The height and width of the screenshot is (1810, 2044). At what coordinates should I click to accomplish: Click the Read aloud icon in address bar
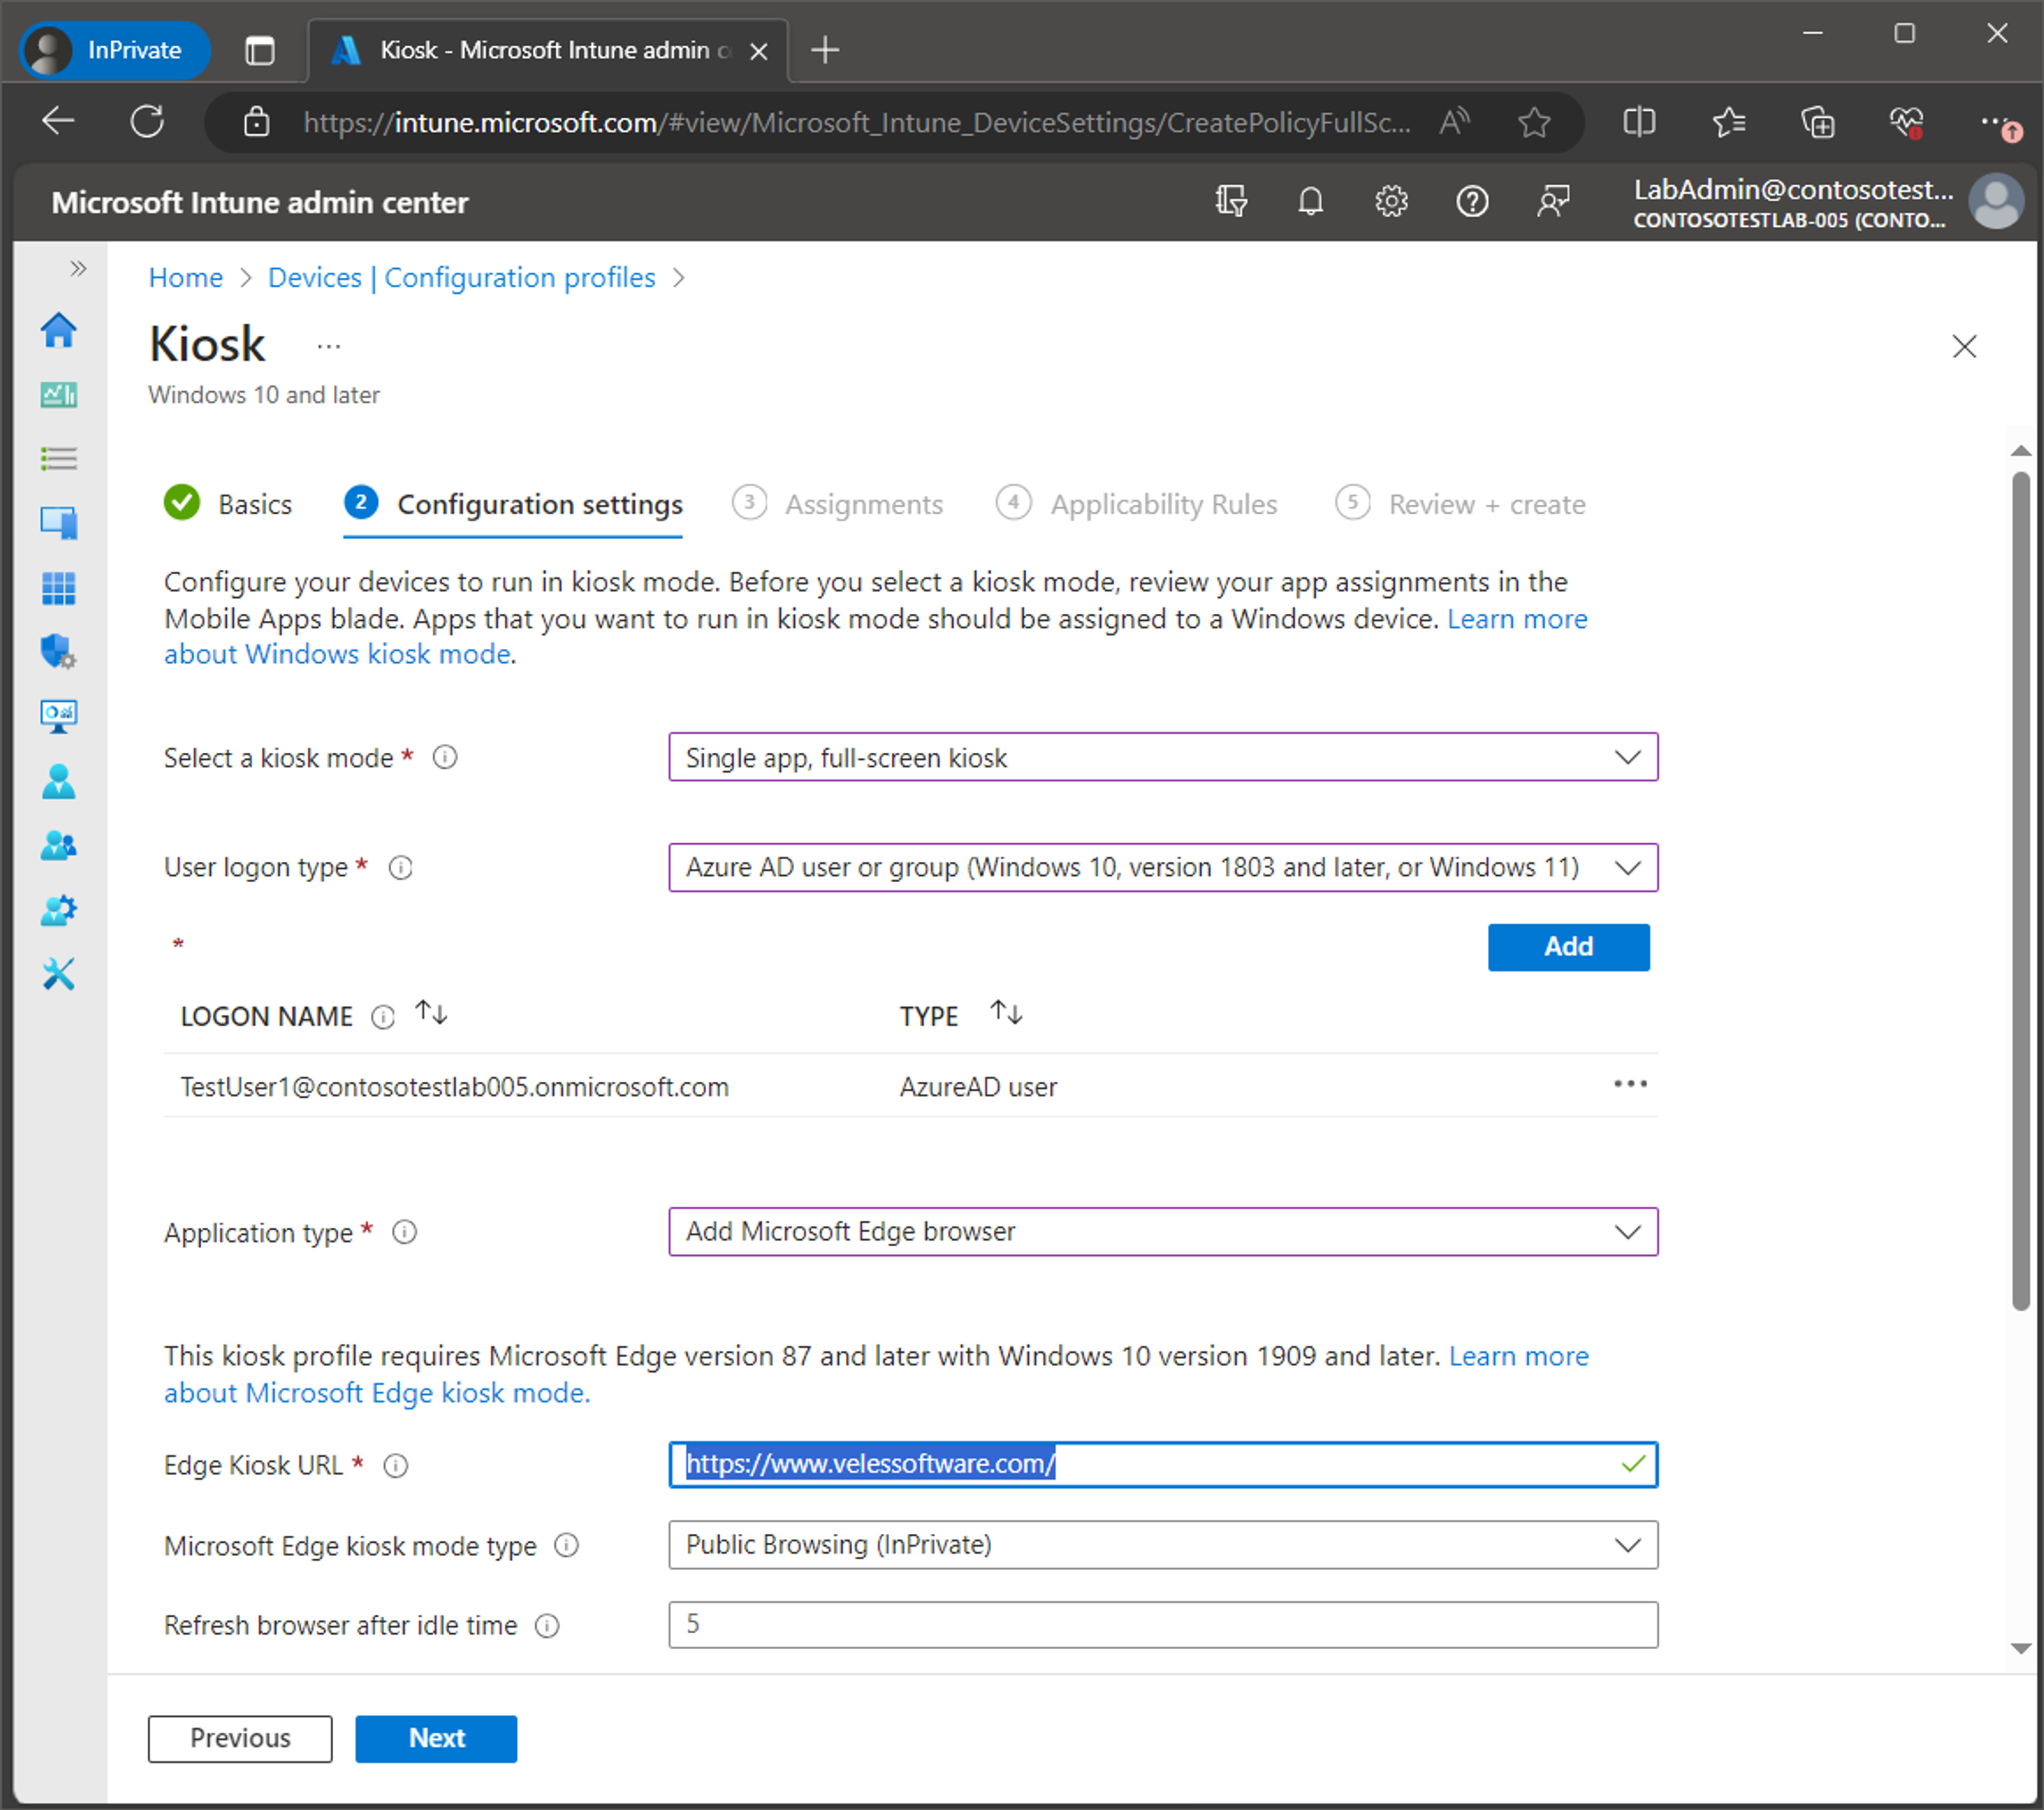(x=1455, y=122)
